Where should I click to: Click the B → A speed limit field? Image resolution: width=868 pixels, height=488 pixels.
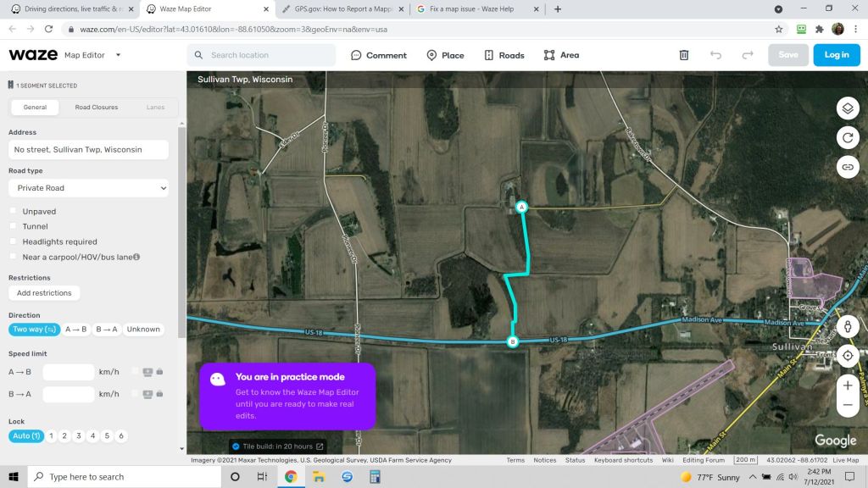[69, 394]
